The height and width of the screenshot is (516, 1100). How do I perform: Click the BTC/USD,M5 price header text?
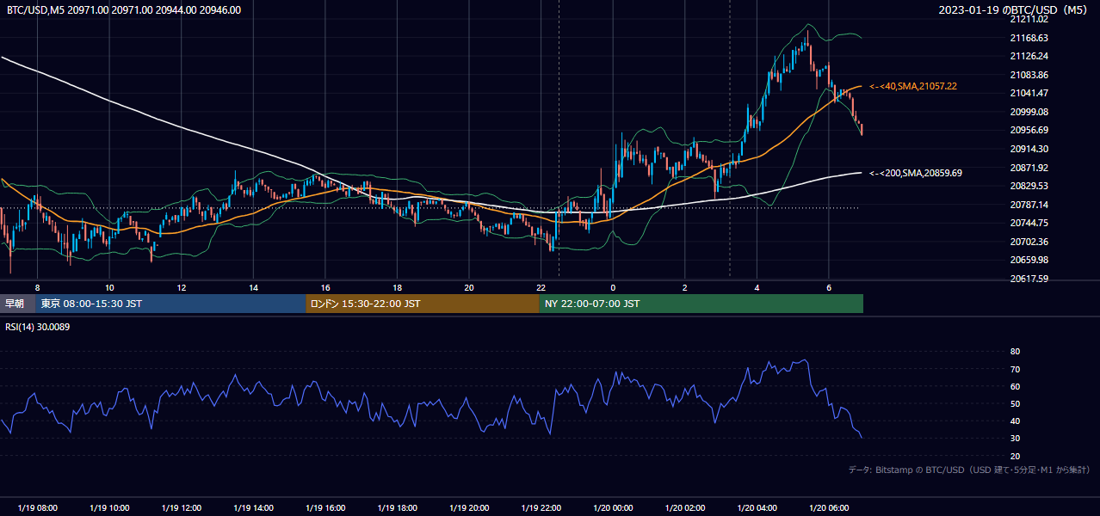(124, 9)
